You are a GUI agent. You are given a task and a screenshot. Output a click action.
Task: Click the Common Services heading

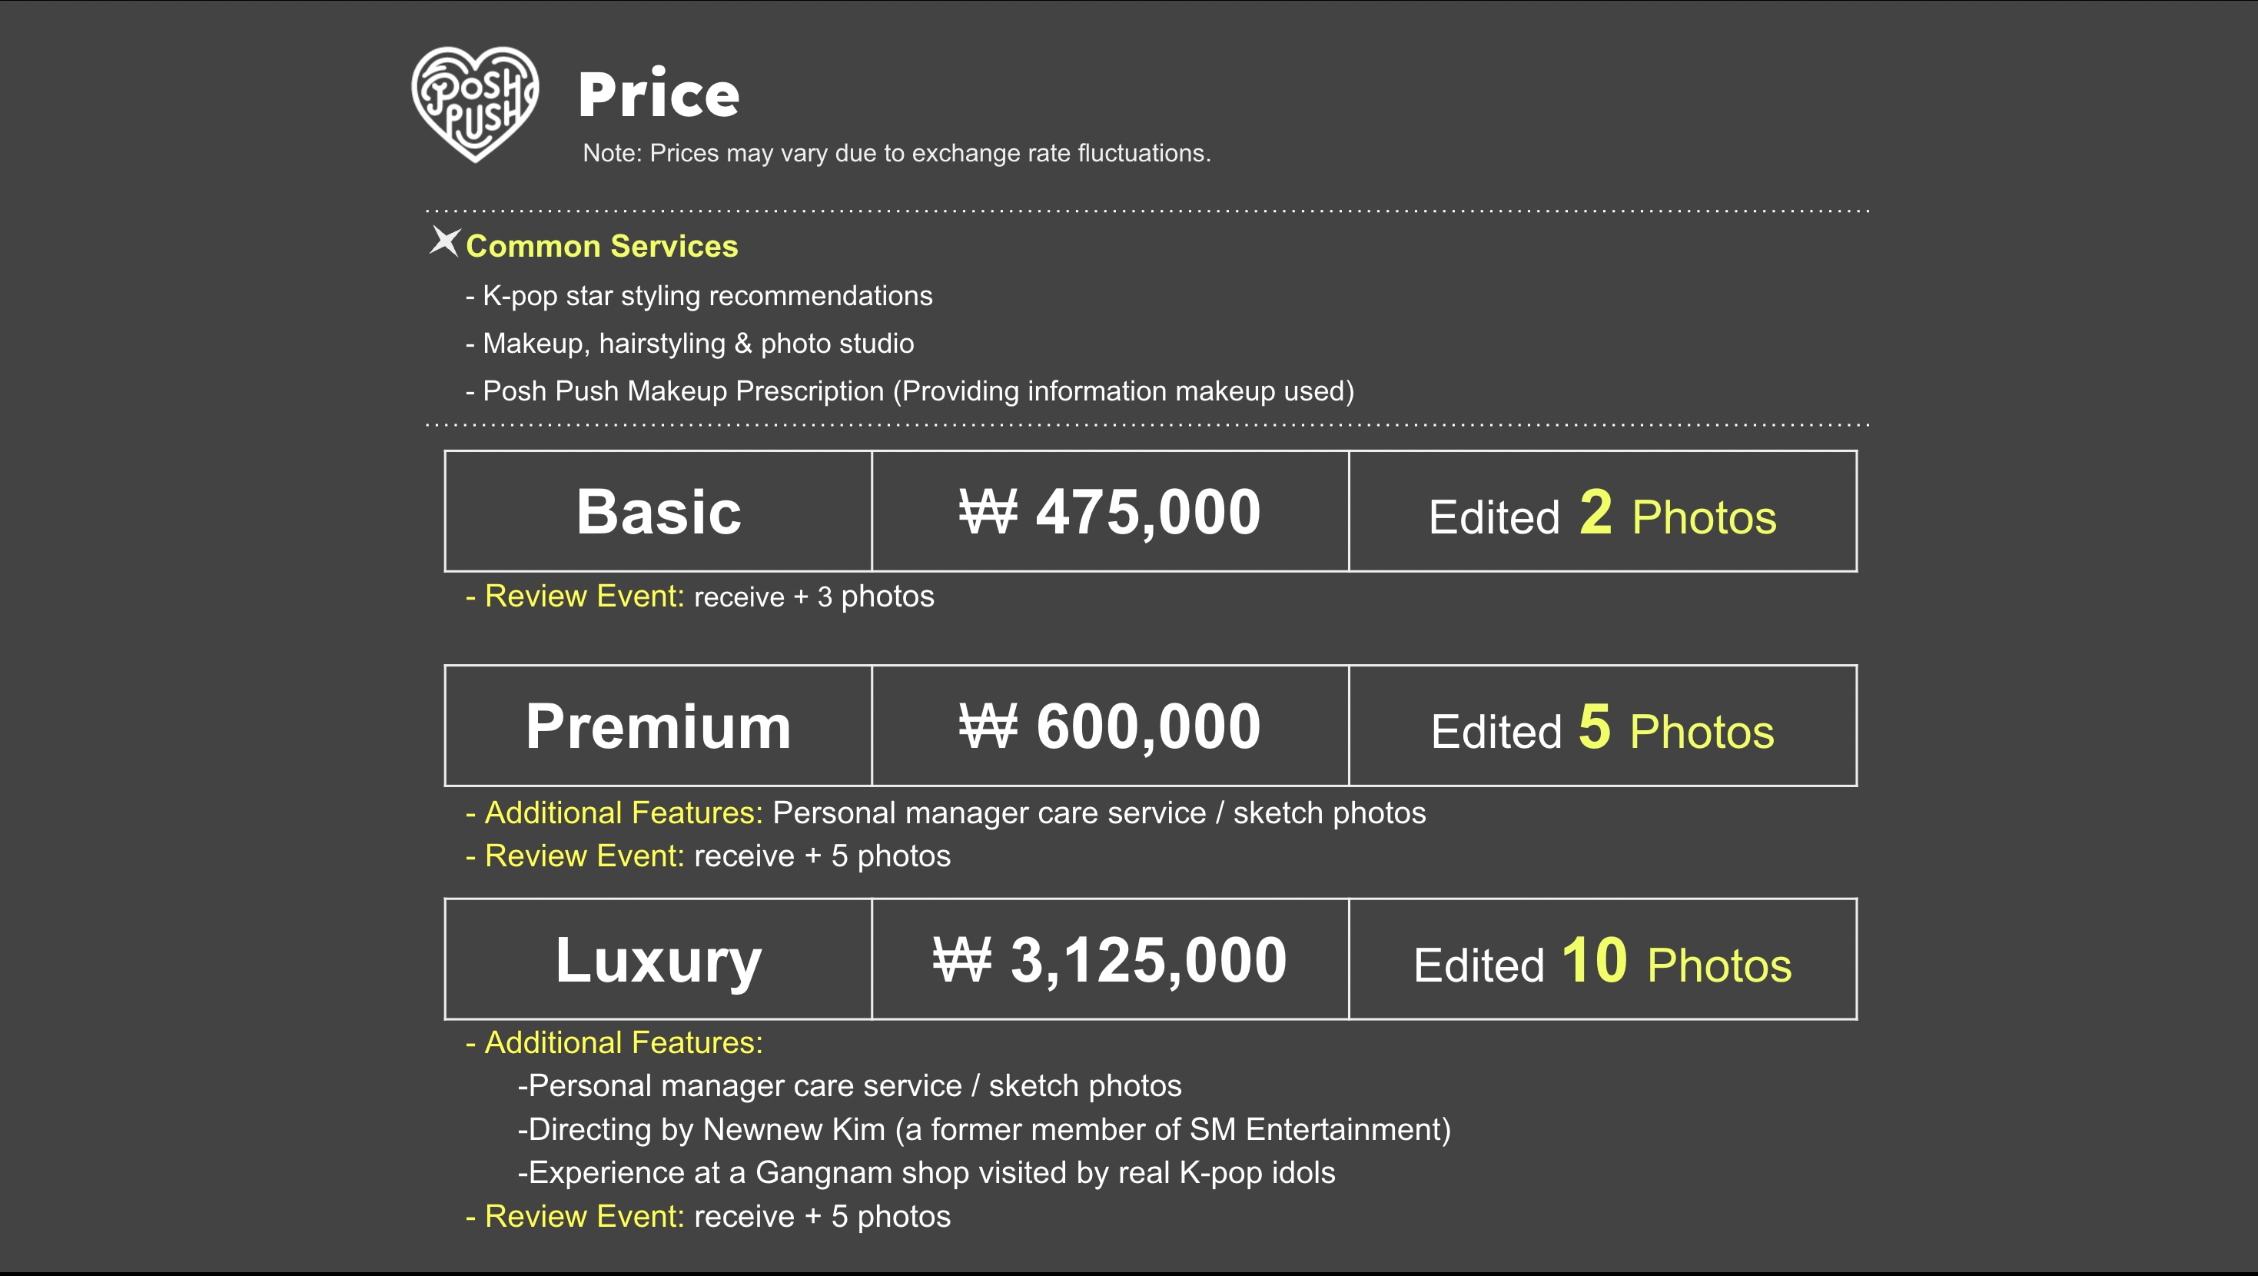click(x=601, y=247)
